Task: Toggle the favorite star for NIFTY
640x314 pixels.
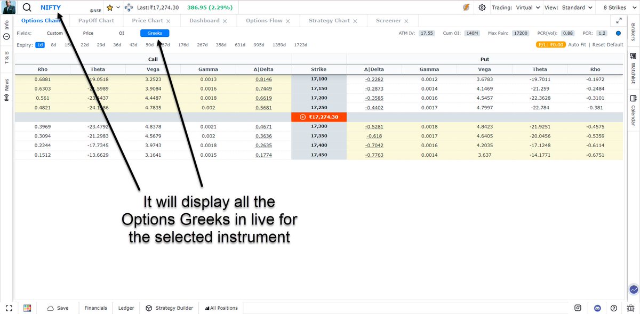Action: (x=109, y=8)
